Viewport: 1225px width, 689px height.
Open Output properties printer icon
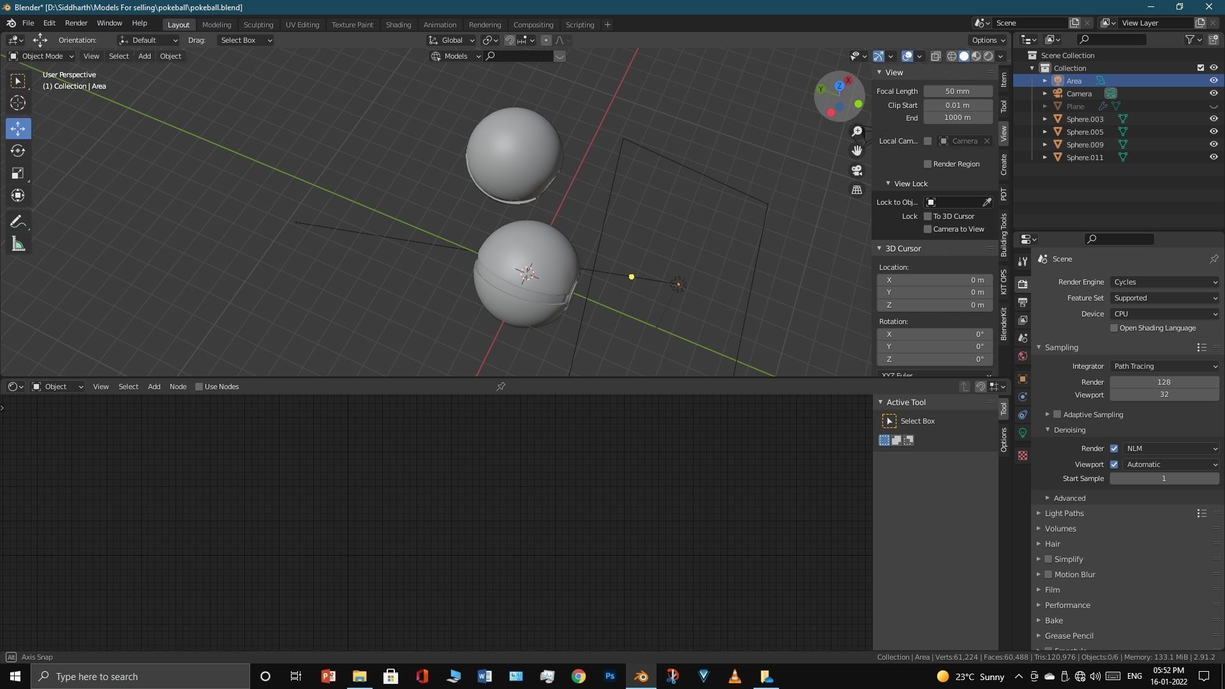click(x=1023, y=302)
